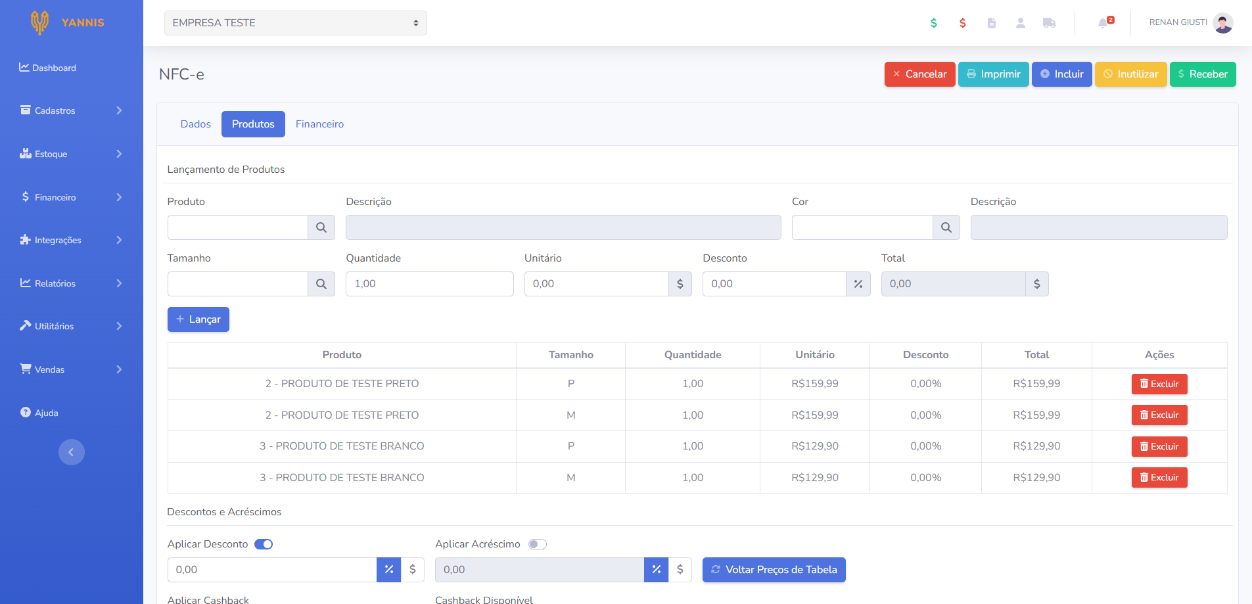
Task: Open the EMPRESA TESTE company dropdown
Action: pos(295,23)
